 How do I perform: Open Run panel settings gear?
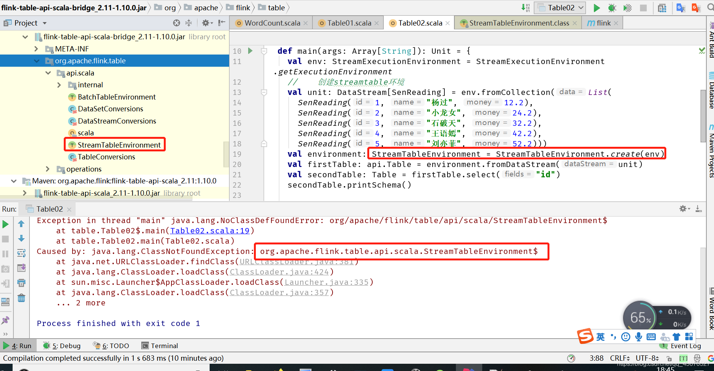(684, 209)
